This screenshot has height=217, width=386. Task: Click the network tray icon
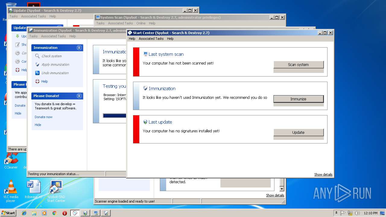[x=350, y=213]
